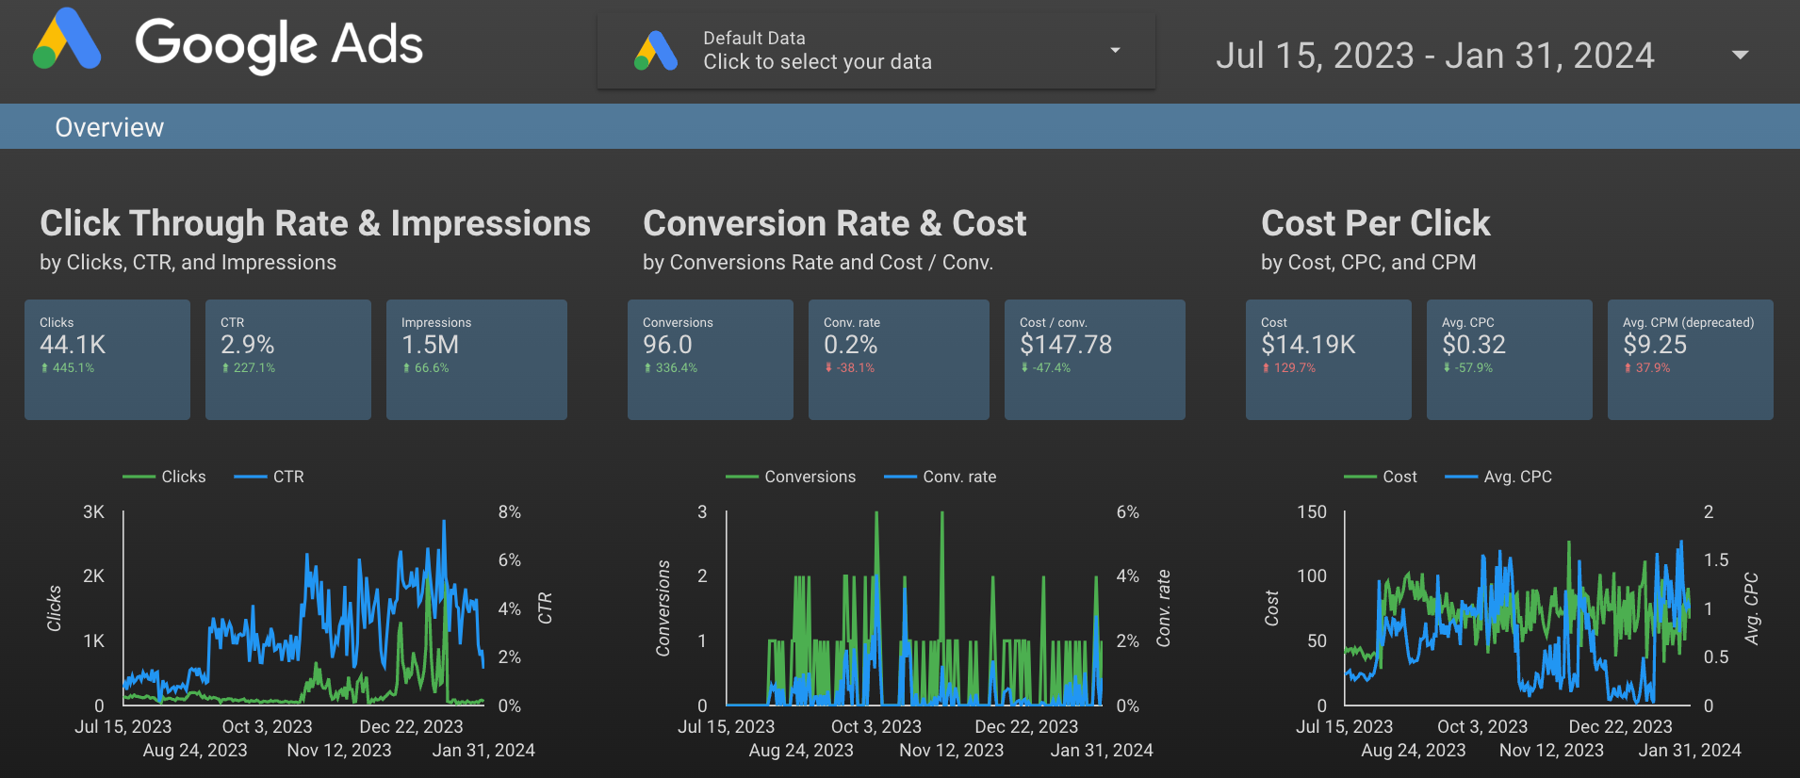The height and width of the screenshot is (778, 1800).
Task: Click the Conv. rate blue legend swatch
Action: tap(900, 477)
